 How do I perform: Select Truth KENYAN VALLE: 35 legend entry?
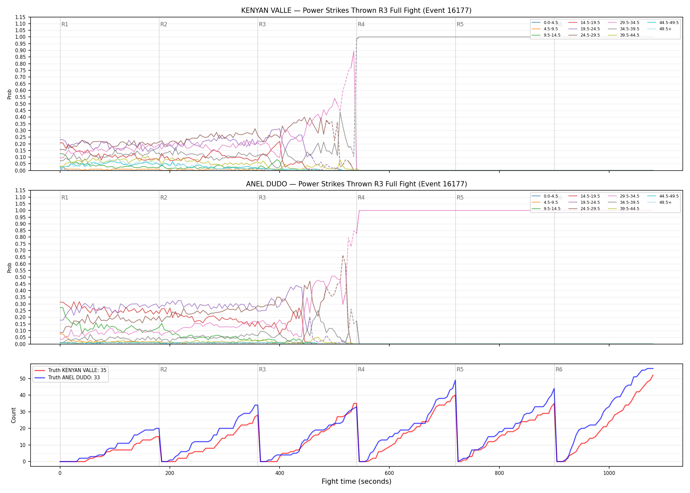point(70,370)
